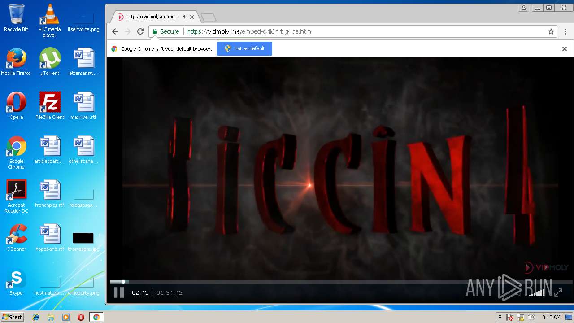574x323 pixels.
Task: Open the red Opera taskbar icon
Action: click(x=81, y=317)
